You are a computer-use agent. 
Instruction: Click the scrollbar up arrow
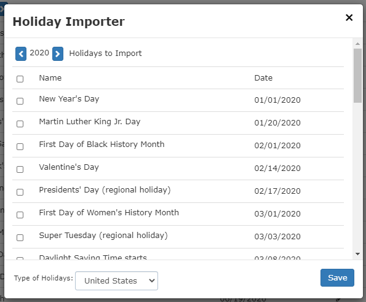pos(357,44)
